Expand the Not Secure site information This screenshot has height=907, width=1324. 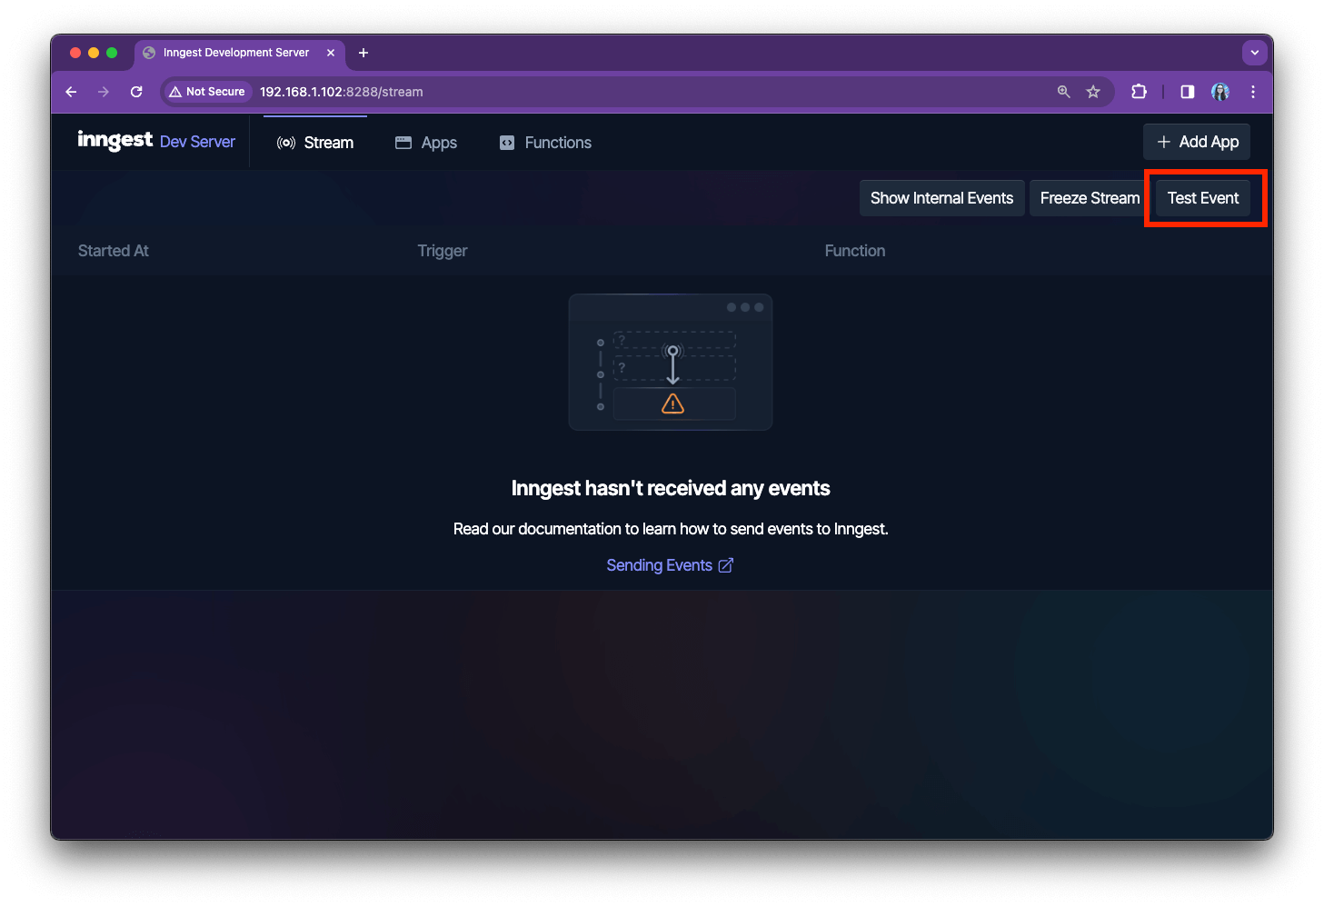(x=207, y=91)
